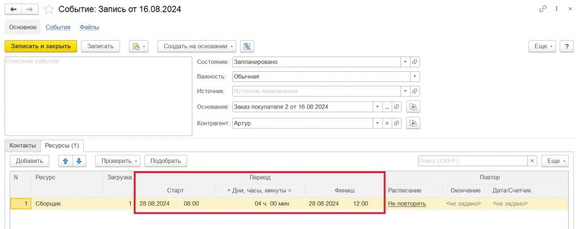The width and height of the screenshot is (580, 229).
Task: Open the top Еще menu
Action: (543, 46)
